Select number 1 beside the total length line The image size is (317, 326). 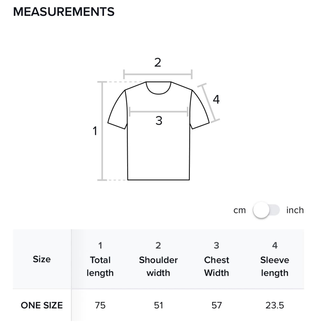pos(95,131)
